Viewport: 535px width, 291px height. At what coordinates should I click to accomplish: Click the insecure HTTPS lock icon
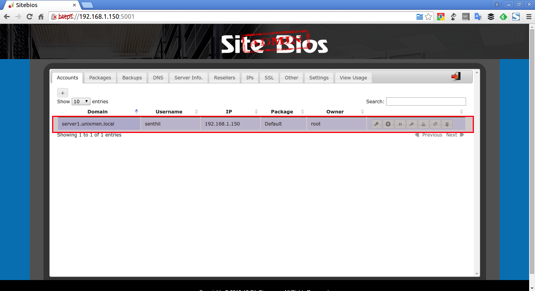tap(55, 17)
